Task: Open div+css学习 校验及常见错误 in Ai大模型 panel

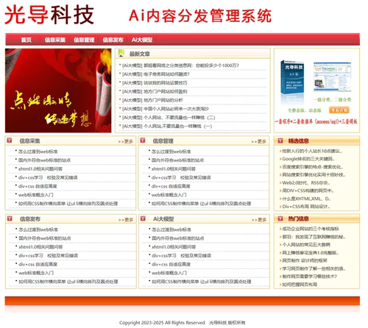Action: pos(181,255)
